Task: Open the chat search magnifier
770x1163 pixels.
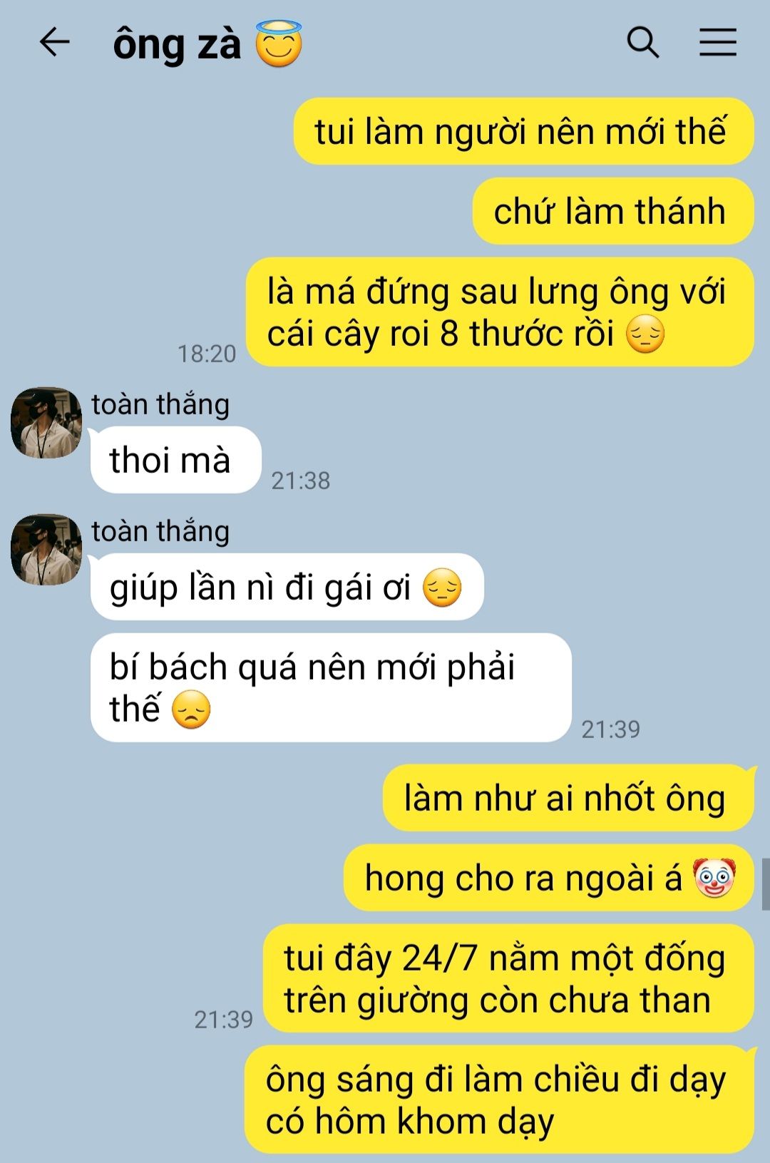Action: coord(642,42)
